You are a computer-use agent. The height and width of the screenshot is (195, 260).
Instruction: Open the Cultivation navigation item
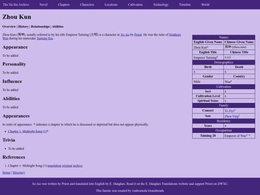(135, 5)
